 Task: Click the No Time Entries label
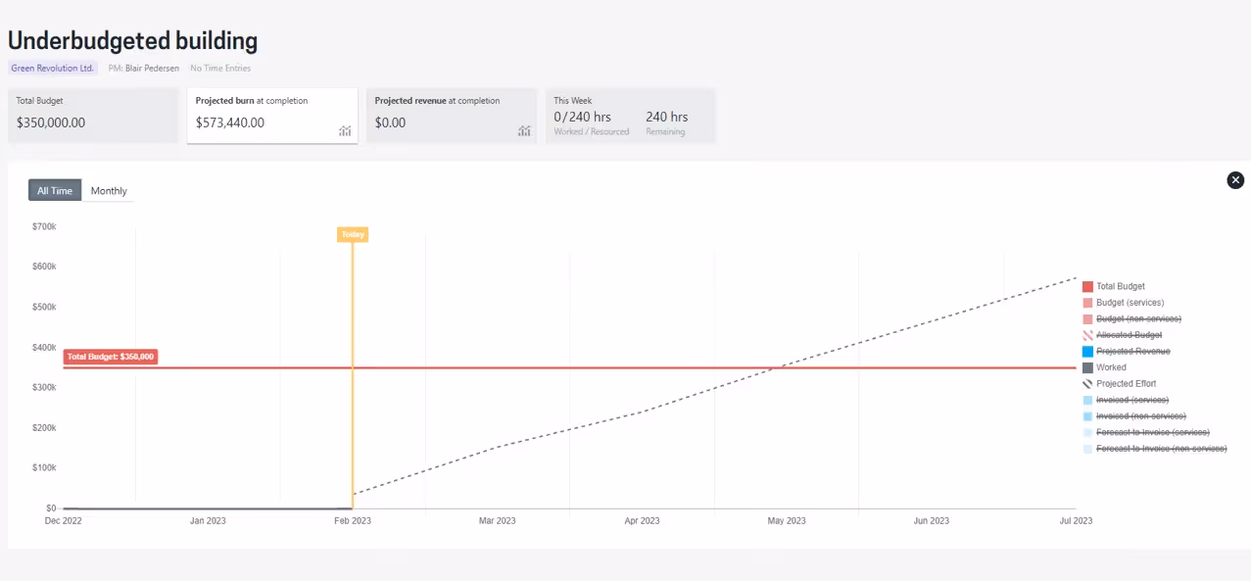click(220, 69)
